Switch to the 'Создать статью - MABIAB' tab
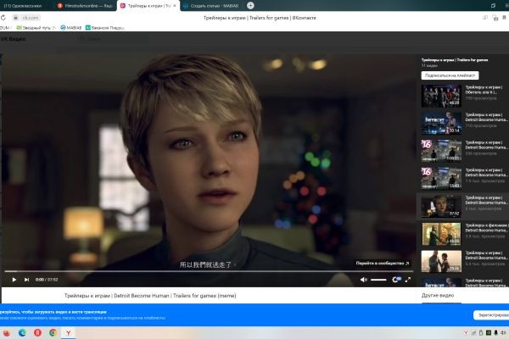The width and height of the screenshot is (509, 339). pyautogui.click(x=211, y=6)
